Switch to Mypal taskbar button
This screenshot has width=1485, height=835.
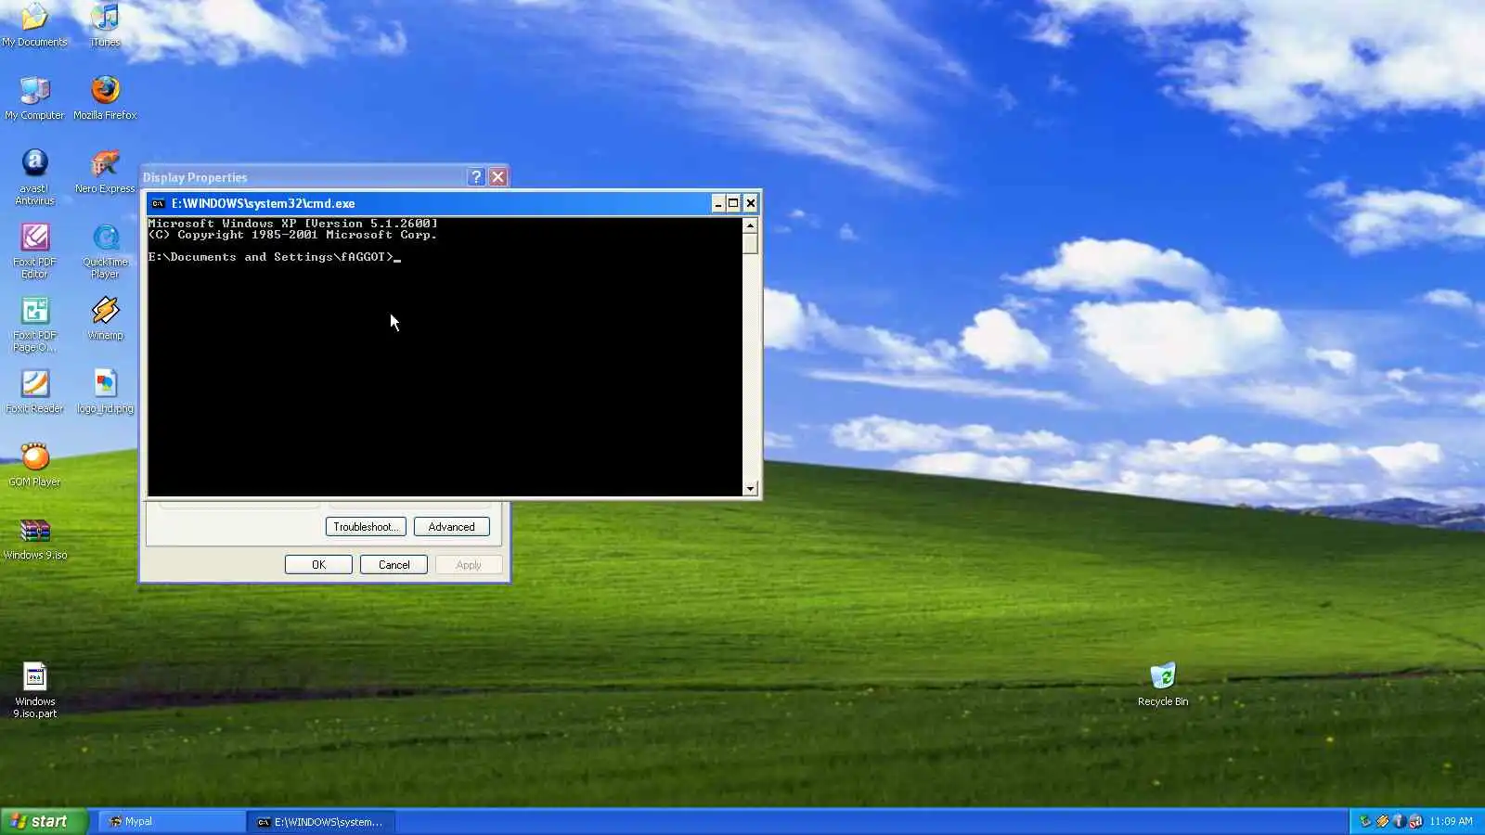pos(172,821)
